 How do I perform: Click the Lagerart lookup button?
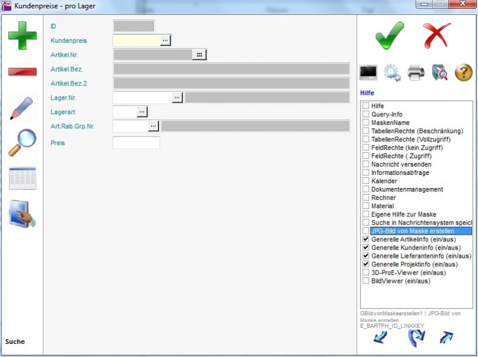(x=142, y=112)
